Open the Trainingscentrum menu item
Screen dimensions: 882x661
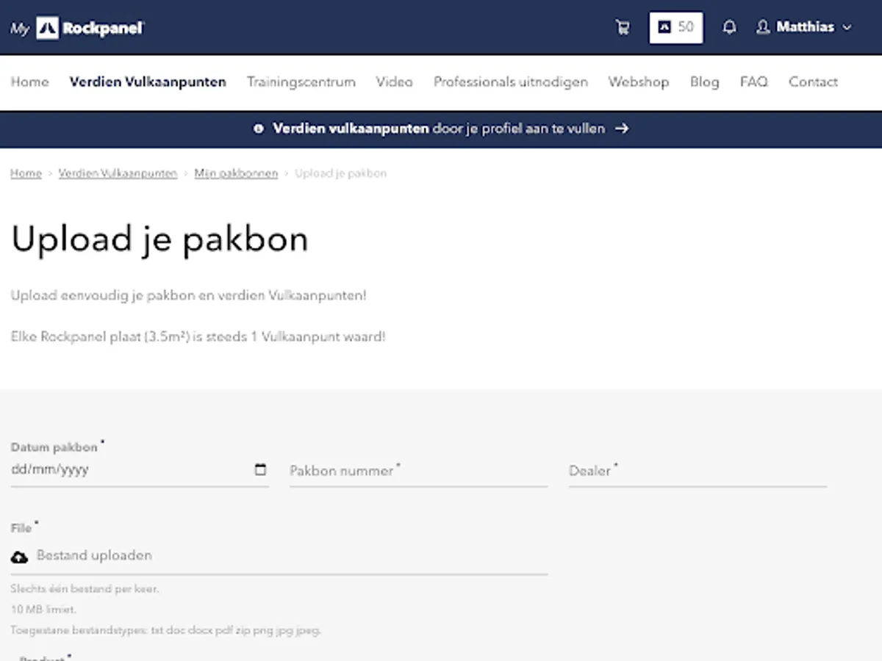301,82
